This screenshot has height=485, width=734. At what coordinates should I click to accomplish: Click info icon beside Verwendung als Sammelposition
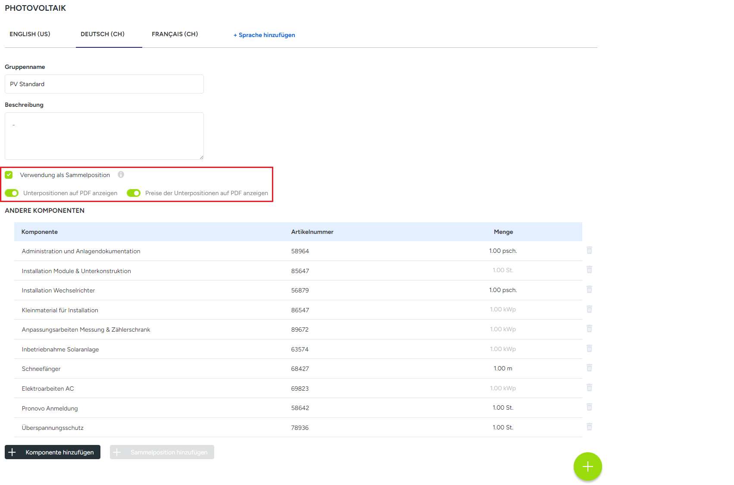(121, 174)
